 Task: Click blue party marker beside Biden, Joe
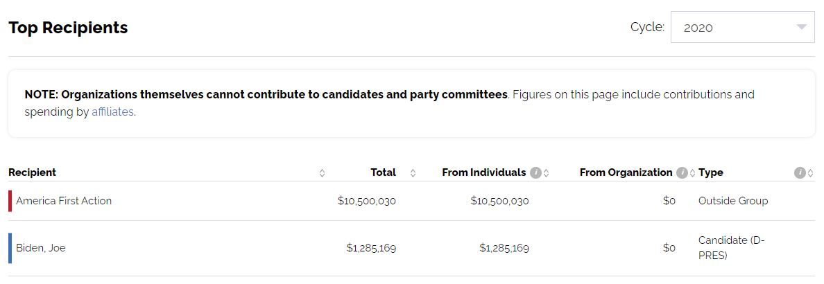[10, 248]
